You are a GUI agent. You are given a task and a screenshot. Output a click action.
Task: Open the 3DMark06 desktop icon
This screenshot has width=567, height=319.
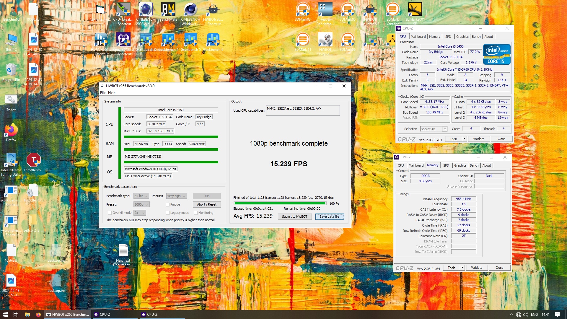pos(348,42)
